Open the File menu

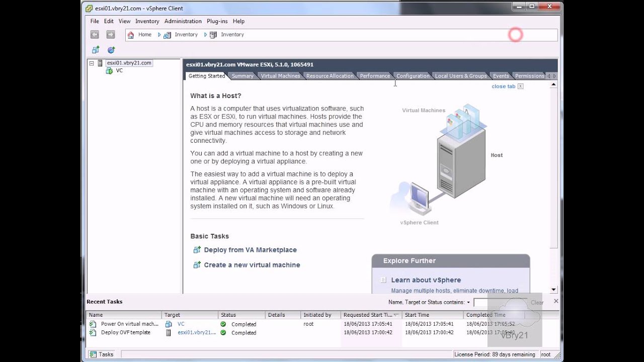click(x=95, y=21)
